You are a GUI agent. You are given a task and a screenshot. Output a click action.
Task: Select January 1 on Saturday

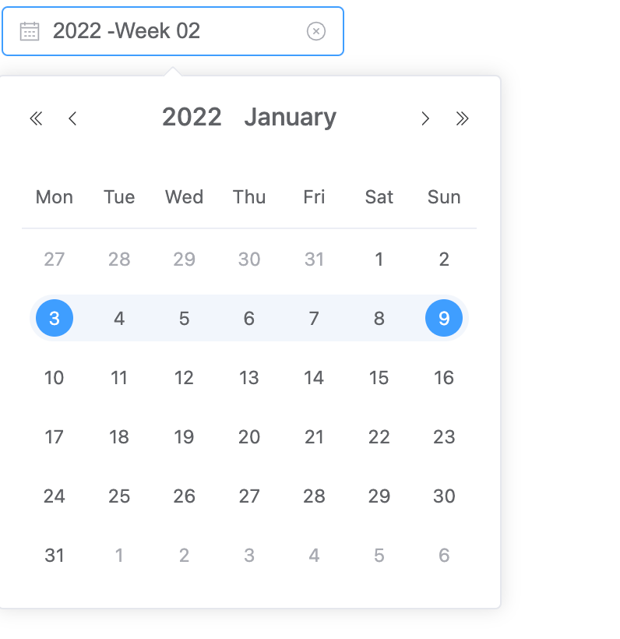[379, 259]
